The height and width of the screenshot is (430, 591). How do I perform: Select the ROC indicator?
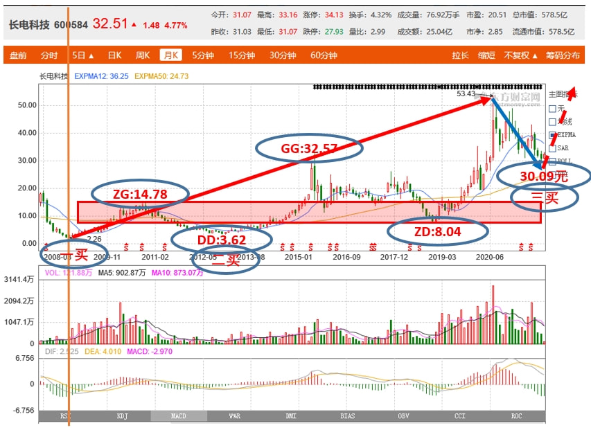[515, 416]
